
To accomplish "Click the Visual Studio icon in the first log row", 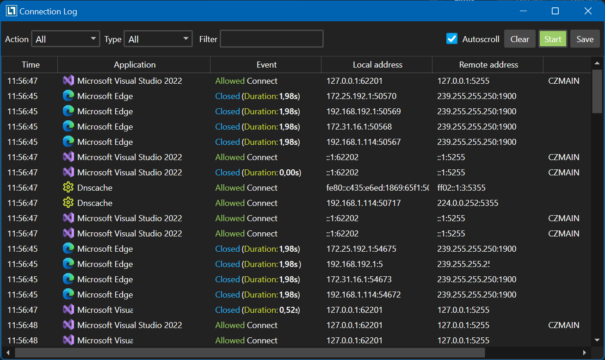I will (68, 81).
